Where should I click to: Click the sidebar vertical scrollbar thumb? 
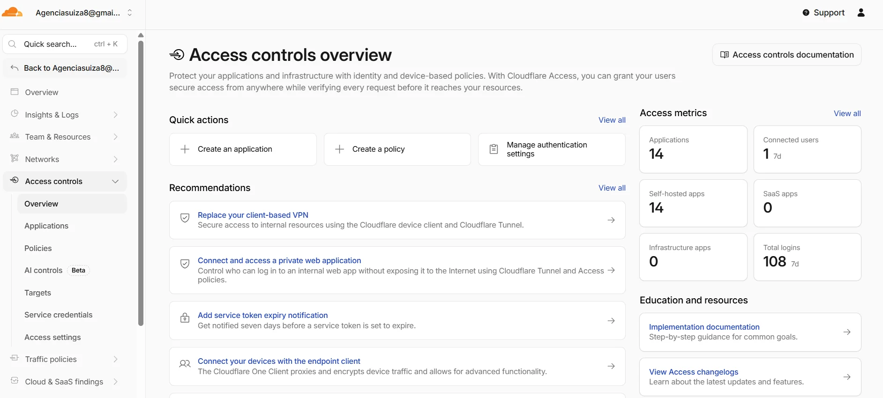tap(141, 183)
